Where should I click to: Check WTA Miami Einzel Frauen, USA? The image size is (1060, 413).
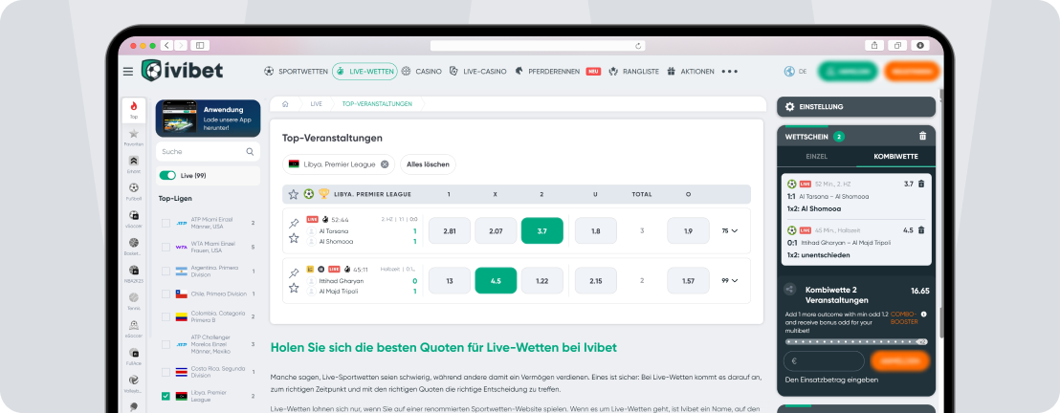click(166, 247)
